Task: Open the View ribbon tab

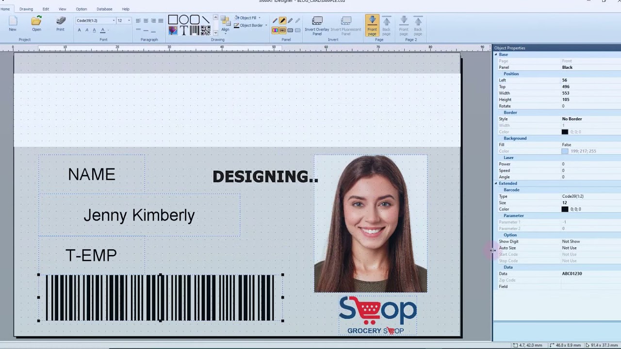Action: tap(63, 9)
